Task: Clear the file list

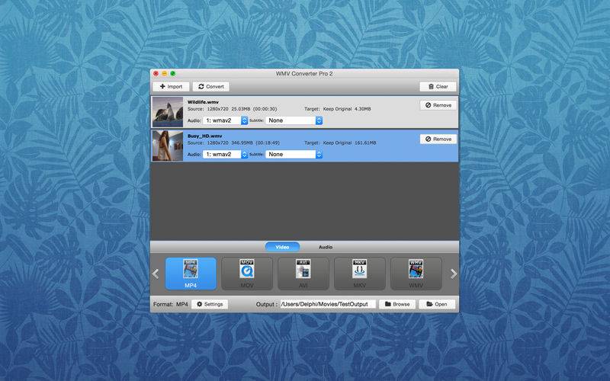Action: click(x=438, y=86)
